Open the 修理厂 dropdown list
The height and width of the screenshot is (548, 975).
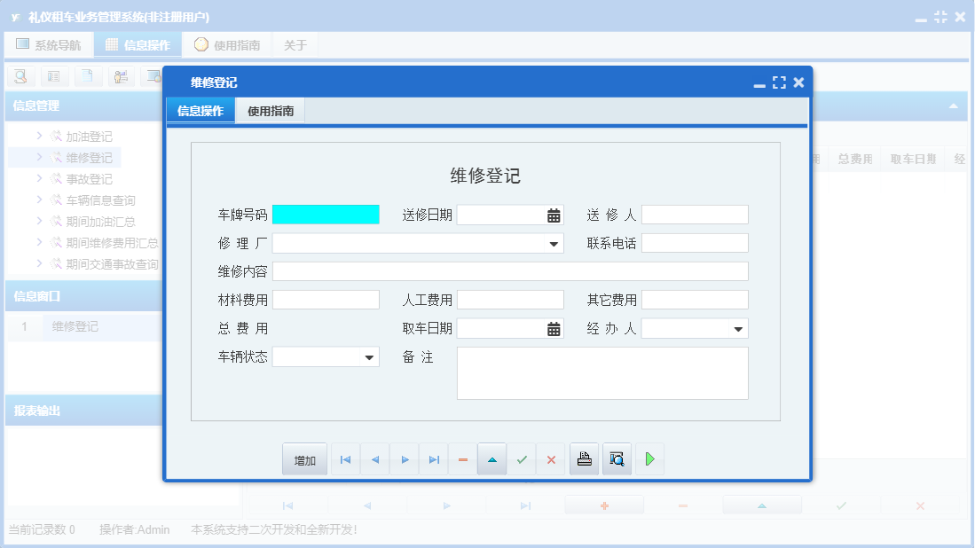(552, 242)
